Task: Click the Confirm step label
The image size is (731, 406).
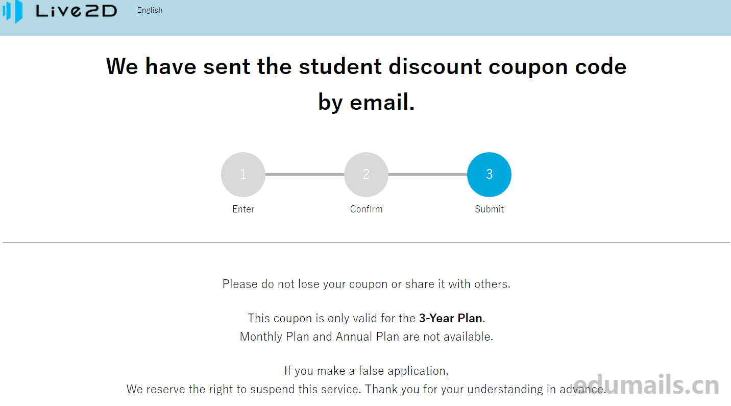Action: tap(366, 209)
